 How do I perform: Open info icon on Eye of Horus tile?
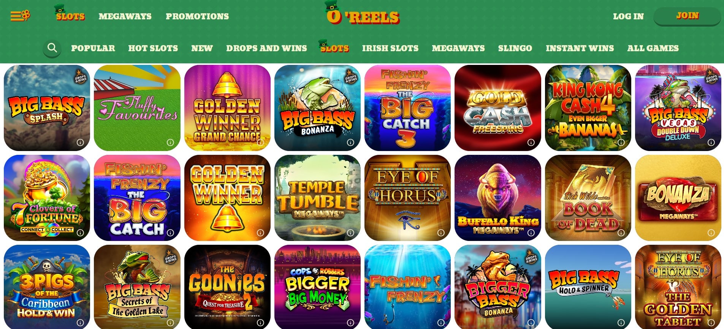coord(441,233)
